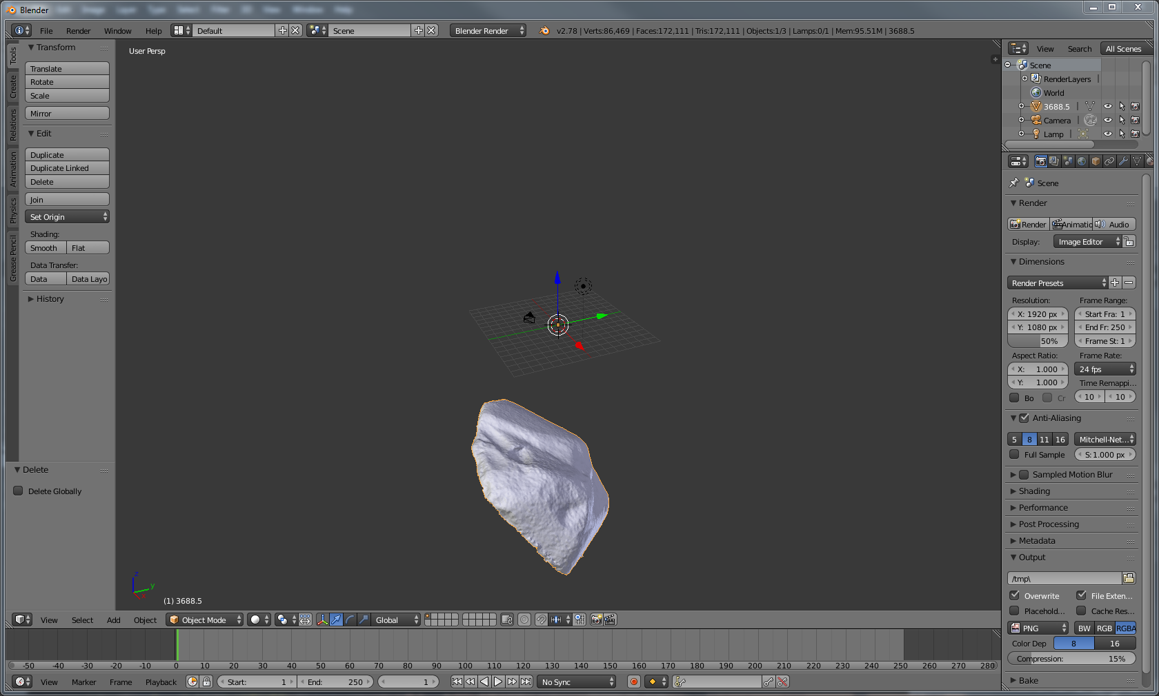Open the Object Mode dropdown
1159x696 pixels.
pos(205,620)
